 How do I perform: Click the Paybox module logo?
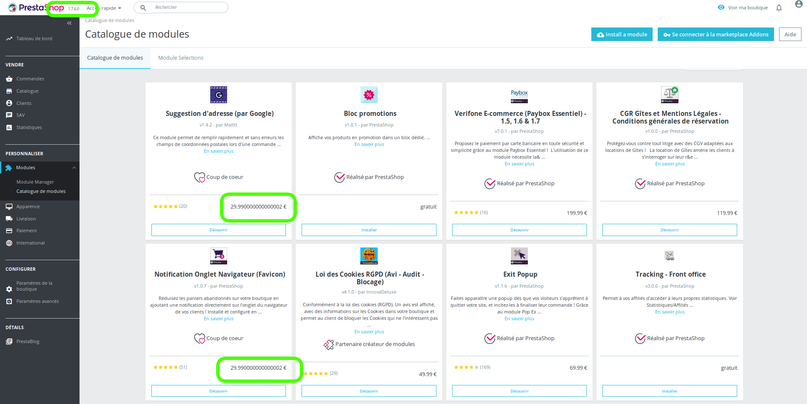click(x=519, y=95)
